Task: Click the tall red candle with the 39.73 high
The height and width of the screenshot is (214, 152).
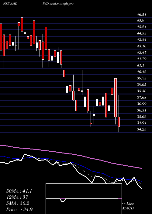Action: coord(116,98)
